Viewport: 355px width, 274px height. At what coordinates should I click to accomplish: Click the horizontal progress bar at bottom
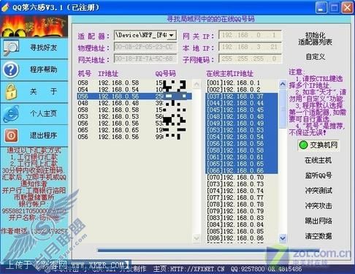[208, 250]
